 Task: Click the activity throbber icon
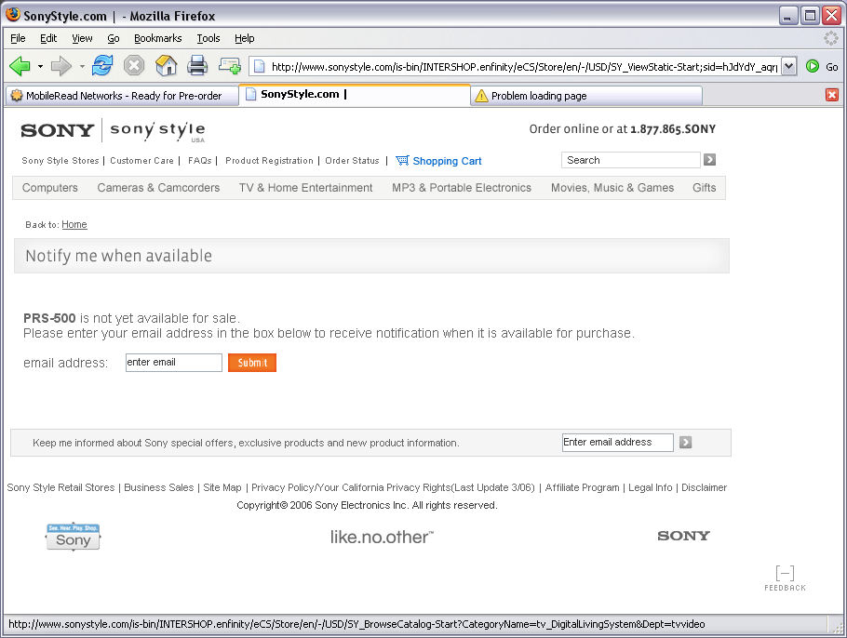coord(831,38)
